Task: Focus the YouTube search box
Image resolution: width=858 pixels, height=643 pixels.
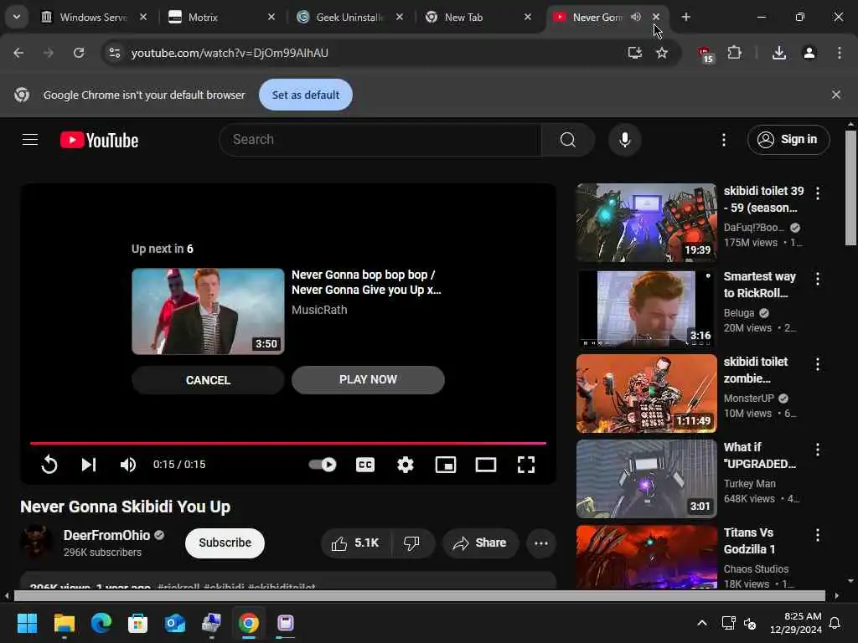Action: (380, 140)
